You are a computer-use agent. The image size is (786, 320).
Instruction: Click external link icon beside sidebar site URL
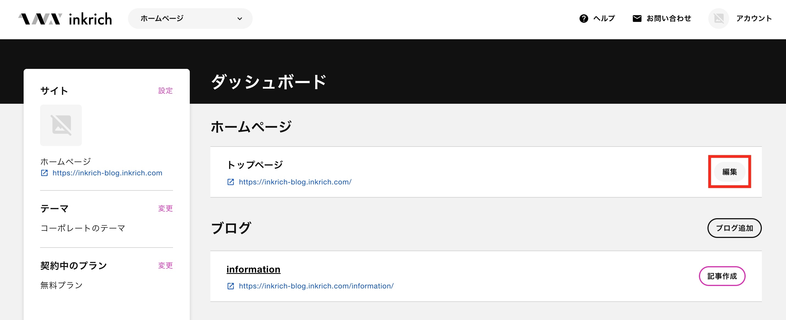click(x=44, y=173)
